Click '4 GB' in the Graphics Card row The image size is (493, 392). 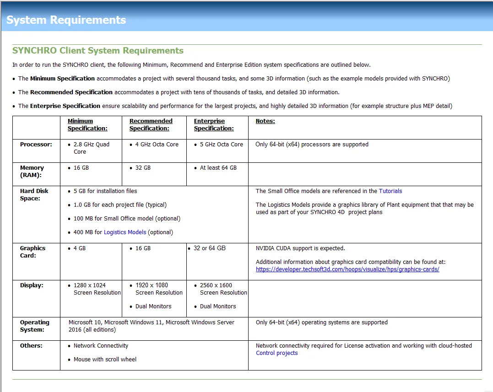[80, 248]
